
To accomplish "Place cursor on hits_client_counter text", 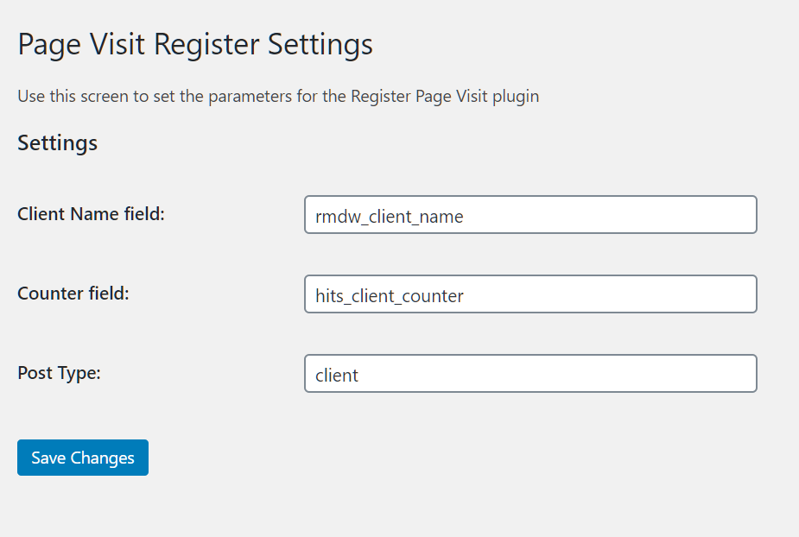I will click(390, 296).
